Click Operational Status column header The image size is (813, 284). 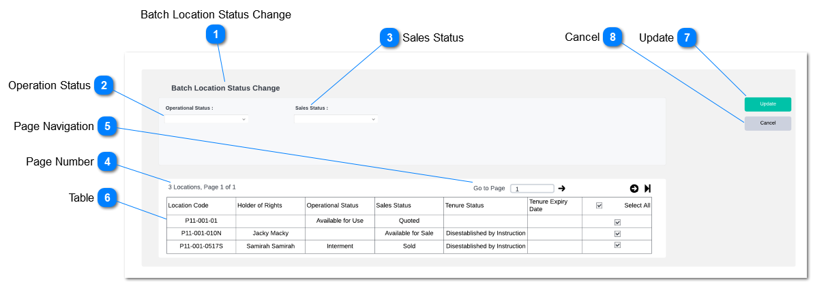tap(340, 206)
